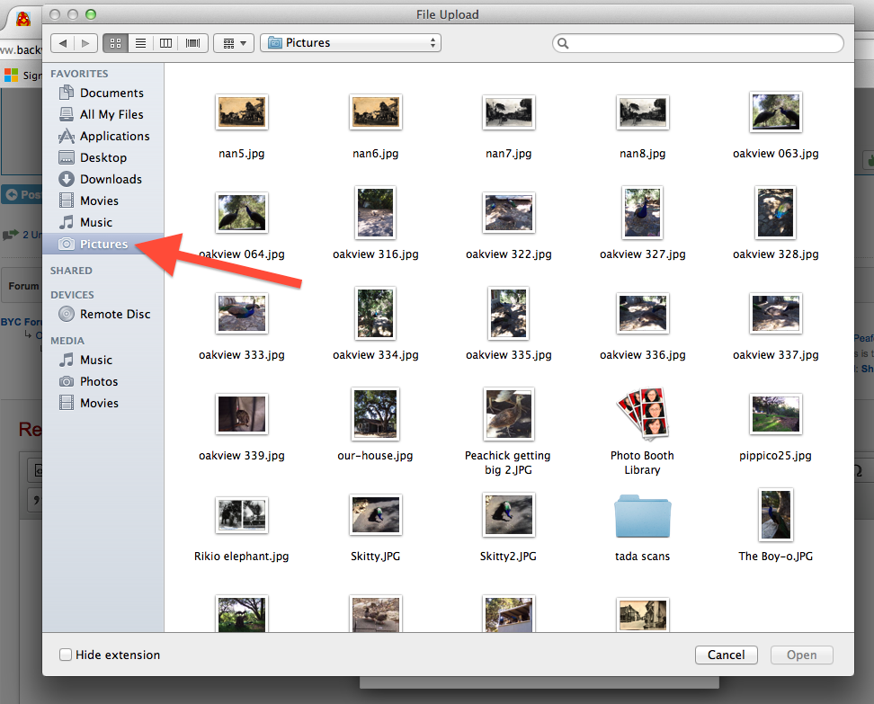
Task: Select Remote Disc under Devices
Action: (115, 314)
